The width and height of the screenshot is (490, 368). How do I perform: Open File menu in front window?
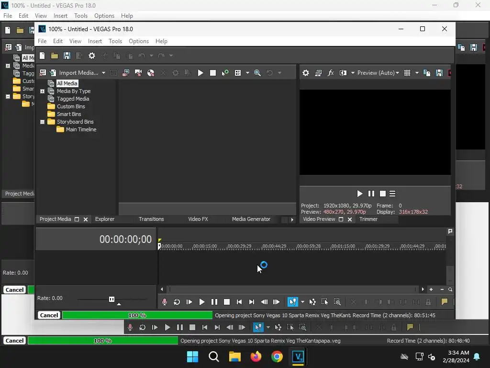pyautogui.click(x=42, y=41)
